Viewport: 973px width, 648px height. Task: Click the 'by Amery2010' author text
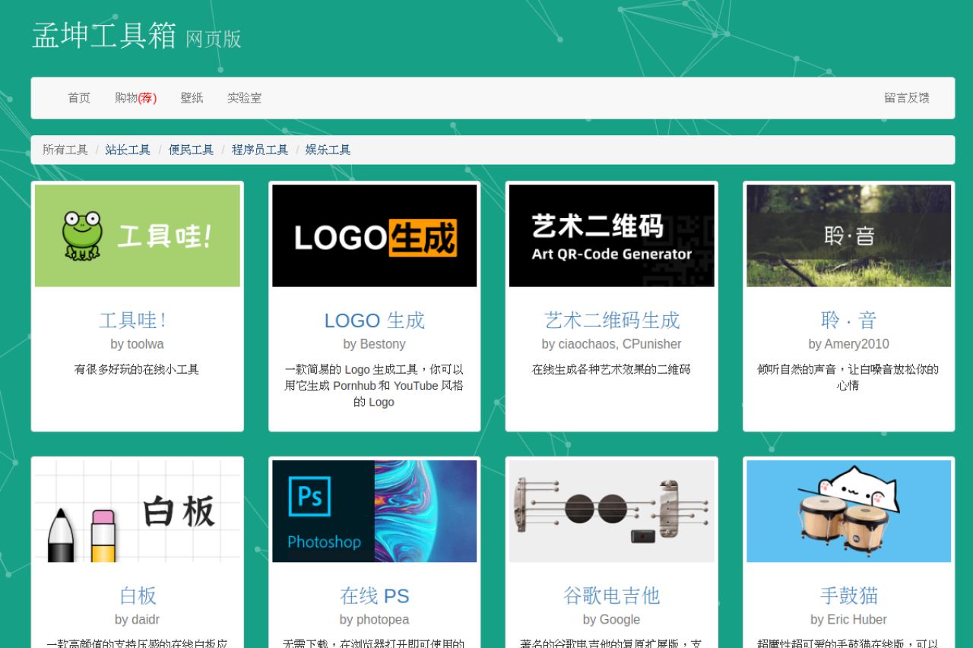point(849,344)
